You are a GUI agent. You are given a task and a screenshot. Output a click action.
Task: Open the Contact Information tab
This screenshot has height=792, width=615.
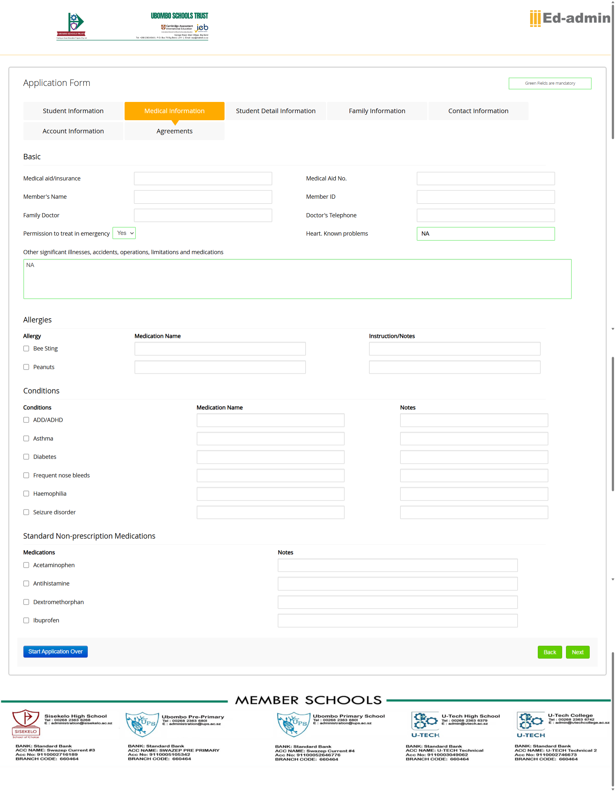click(478, 111)
